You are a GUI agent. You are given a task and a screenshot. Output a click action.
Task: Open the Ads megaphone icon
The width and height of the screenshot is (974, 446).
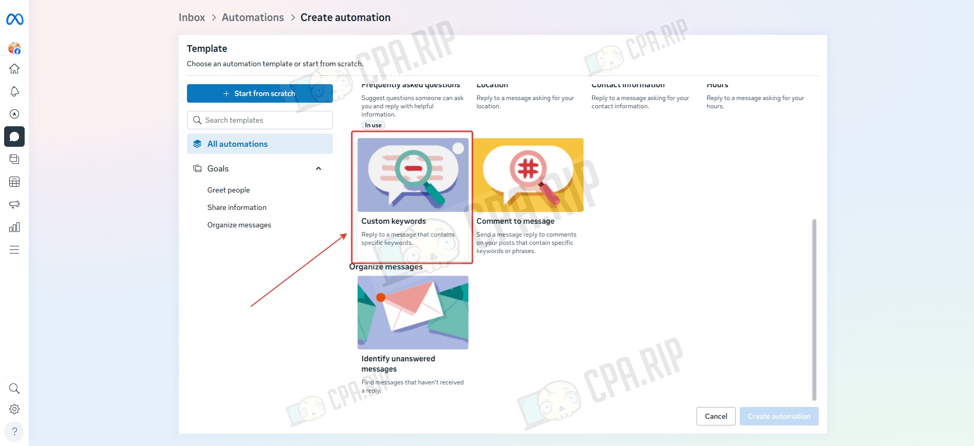point(14,204)
